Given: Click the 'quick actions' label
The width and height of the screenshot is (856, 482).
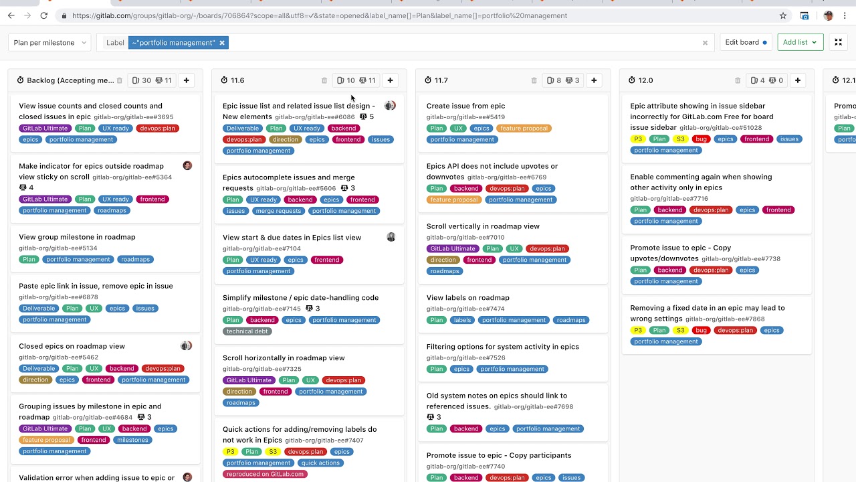Looking at the screenshot, I should point(320,463).
